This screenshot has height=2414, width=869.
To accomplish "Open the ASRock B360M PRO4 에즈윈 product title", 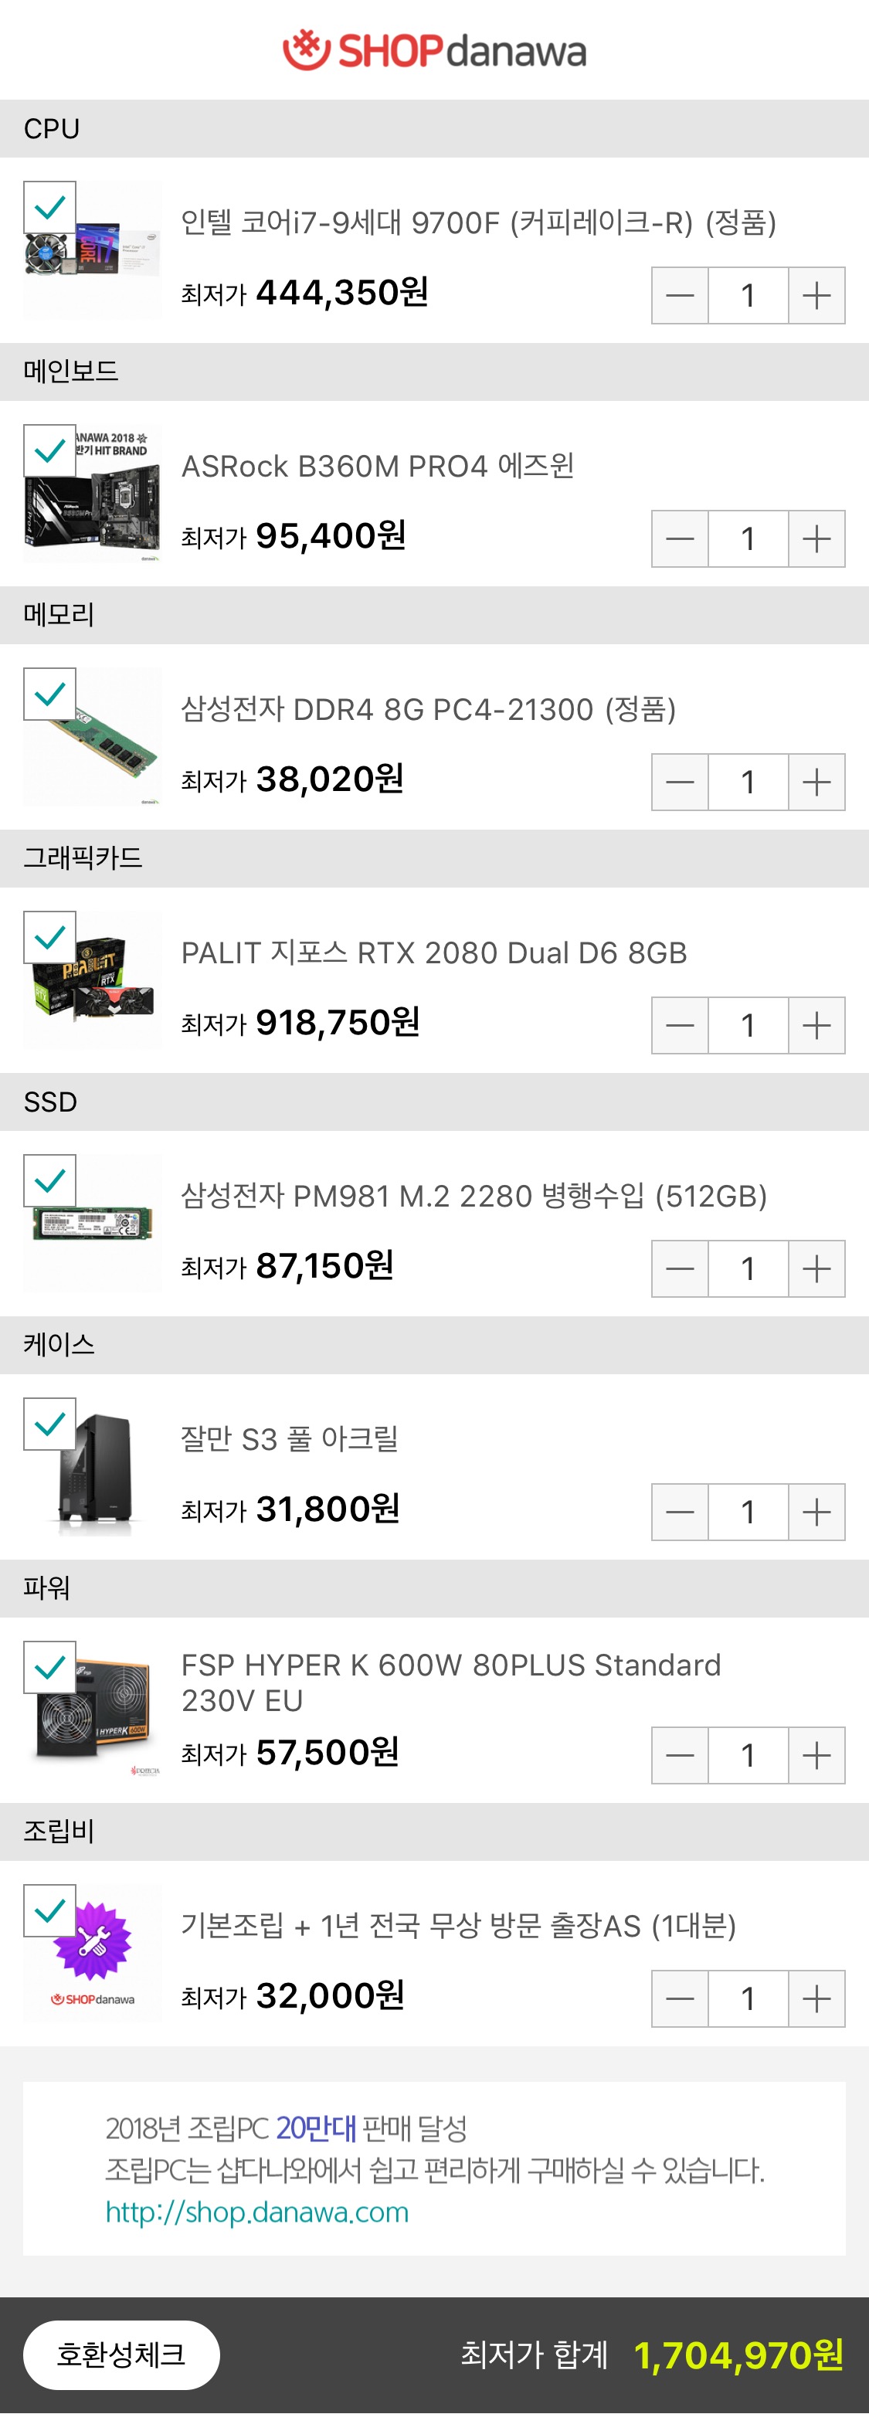I will pos(377,466).
